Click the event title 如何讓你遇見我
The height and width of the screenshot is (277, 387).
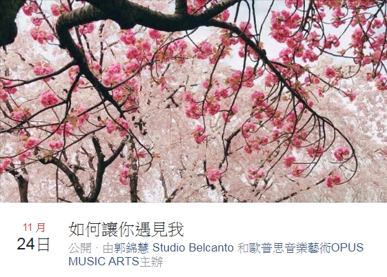click(x=126, y=229)
